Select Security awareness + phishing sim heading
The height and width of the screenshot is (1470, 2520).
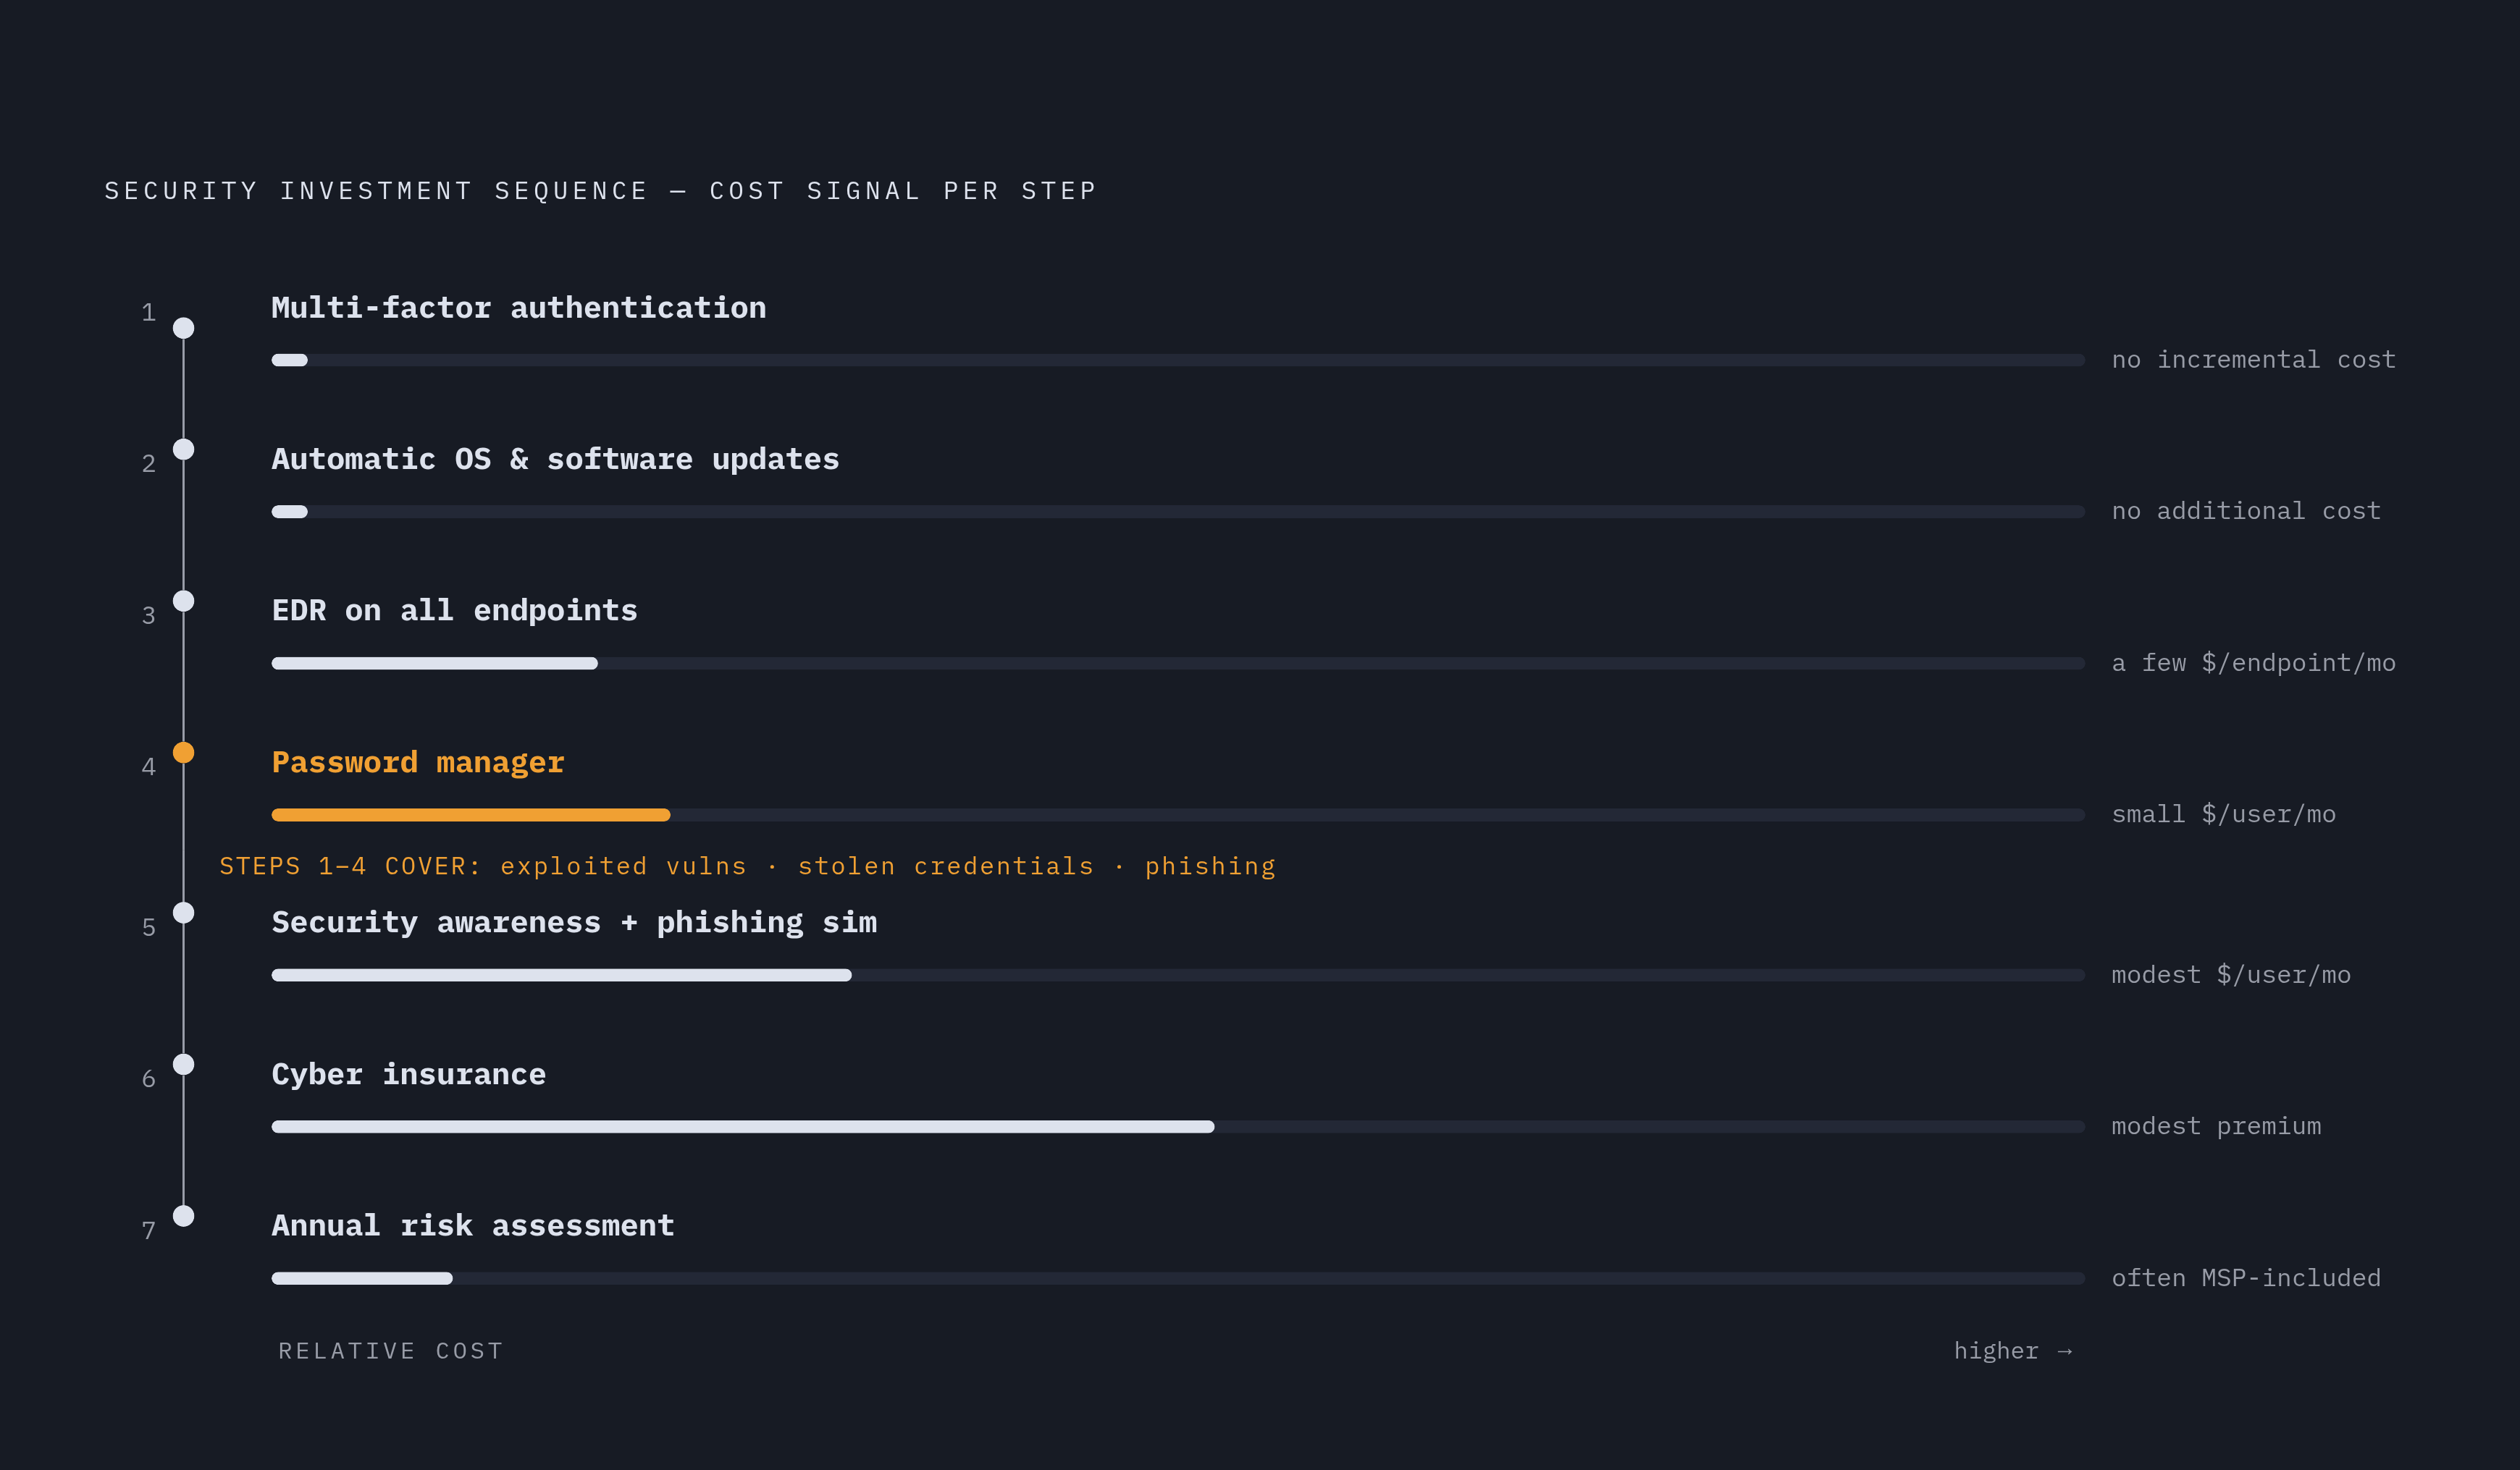coord(574,922)
